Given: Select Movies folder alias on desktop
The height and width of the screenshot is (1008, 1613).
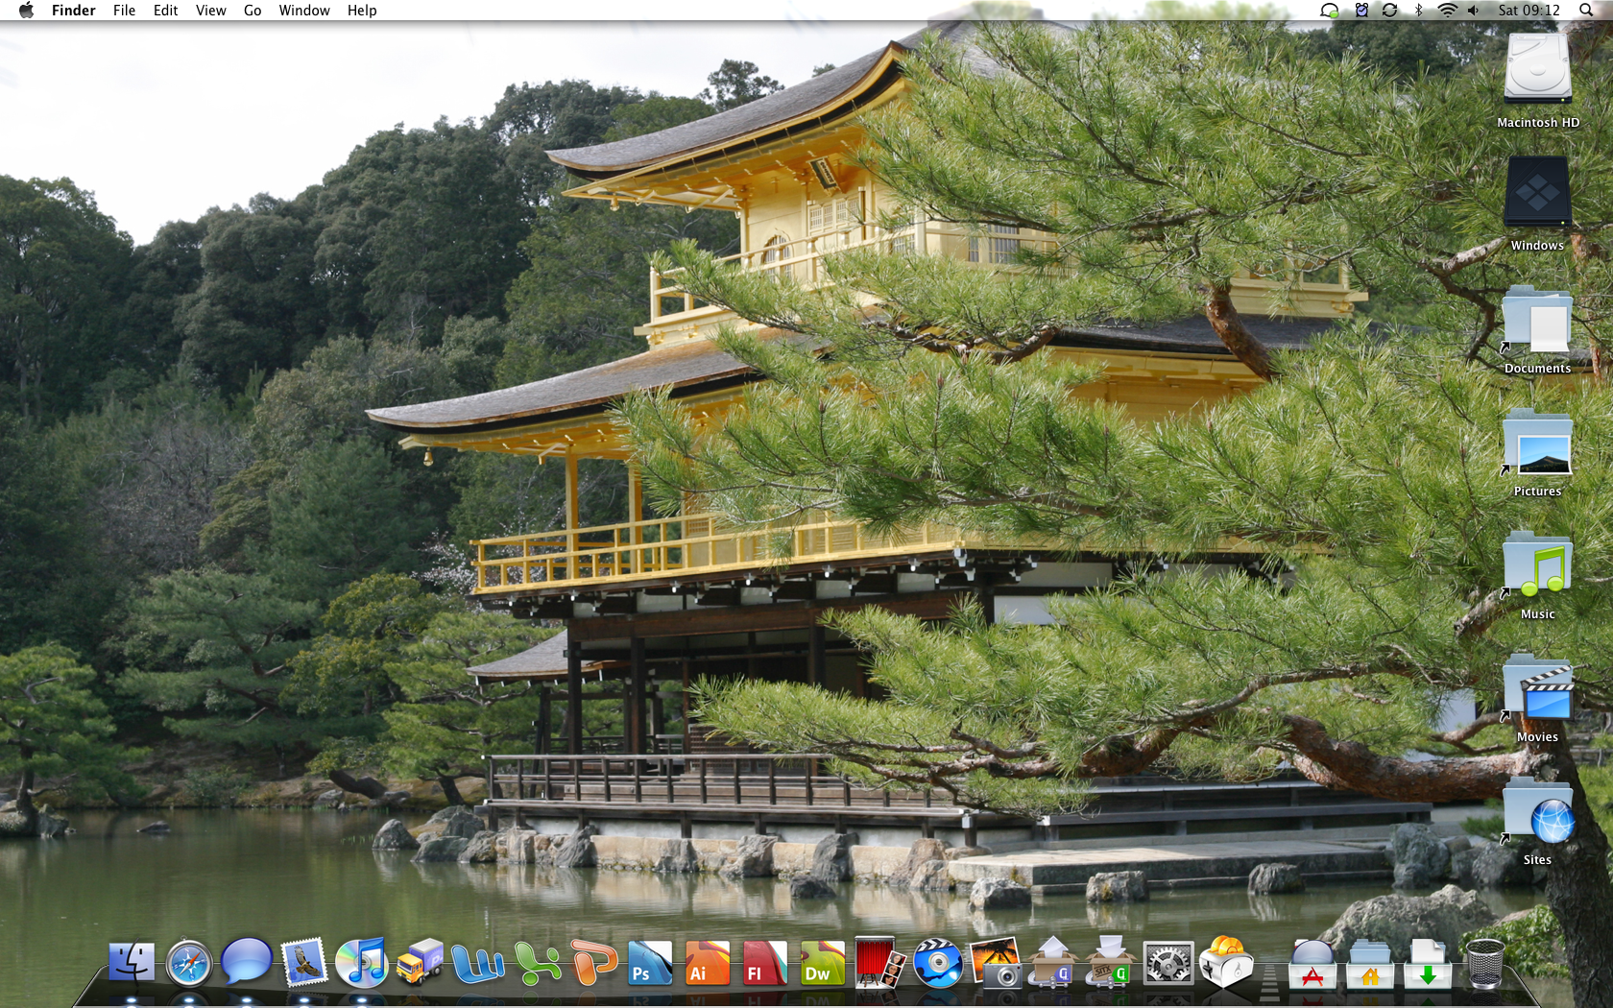Looking at the screenshot, I should coord(1538,687).
